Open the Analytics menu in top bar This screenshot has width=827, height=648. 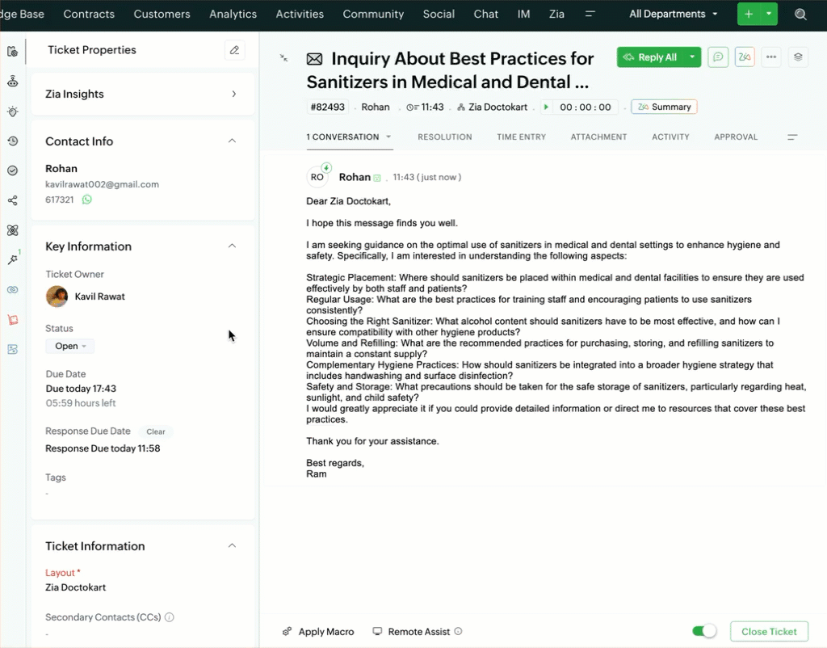click(233, 14)
